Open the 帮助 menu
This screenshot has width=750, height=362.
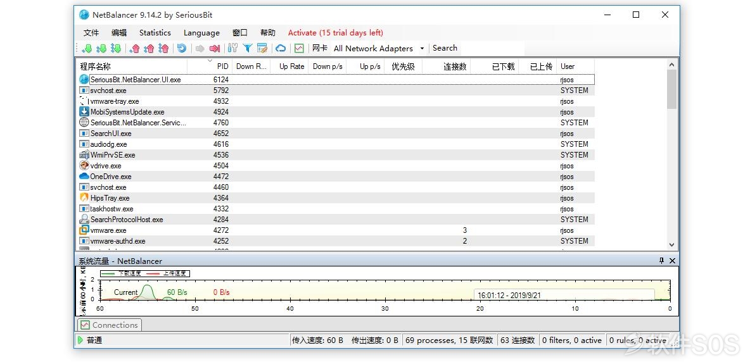pos(268,33)
